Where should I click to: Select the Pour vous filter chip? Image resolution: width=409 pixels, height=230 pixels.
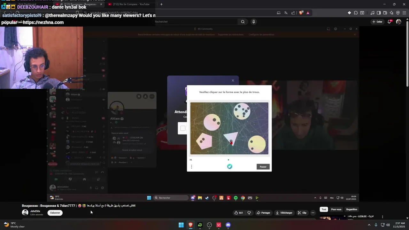click(x=336, y=209)
